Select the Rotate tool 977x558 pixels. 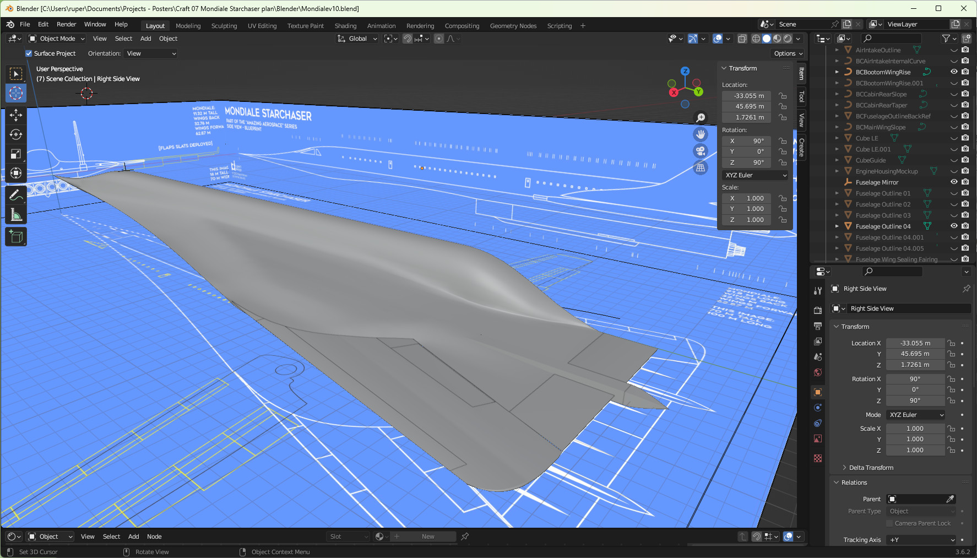pyautogui.click(x=16, y=134)
